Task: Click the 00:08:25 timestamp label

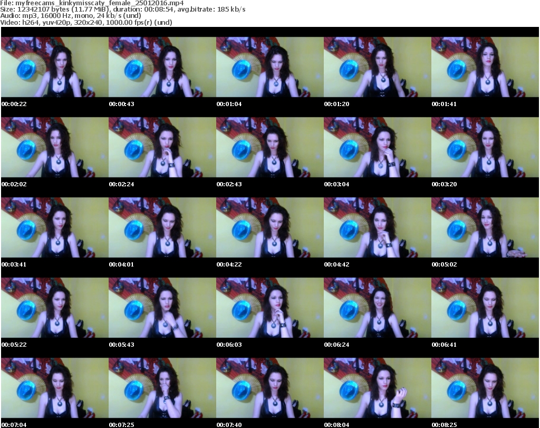Action: [x=444, y=425]
